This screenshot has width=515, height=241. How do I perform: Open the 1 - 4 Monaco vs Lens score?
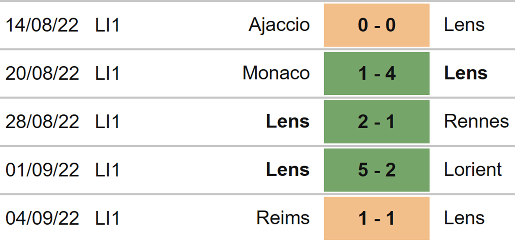376,73
